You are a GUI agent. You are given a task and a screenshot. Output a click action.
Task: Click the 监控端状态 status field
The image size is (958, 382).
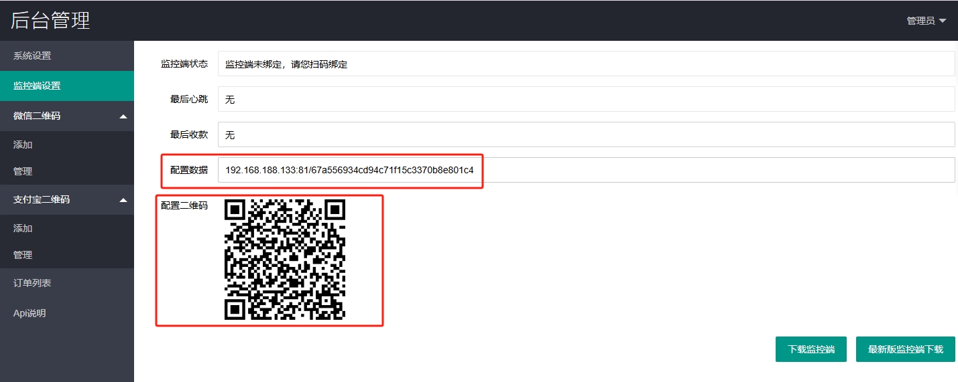586,64
